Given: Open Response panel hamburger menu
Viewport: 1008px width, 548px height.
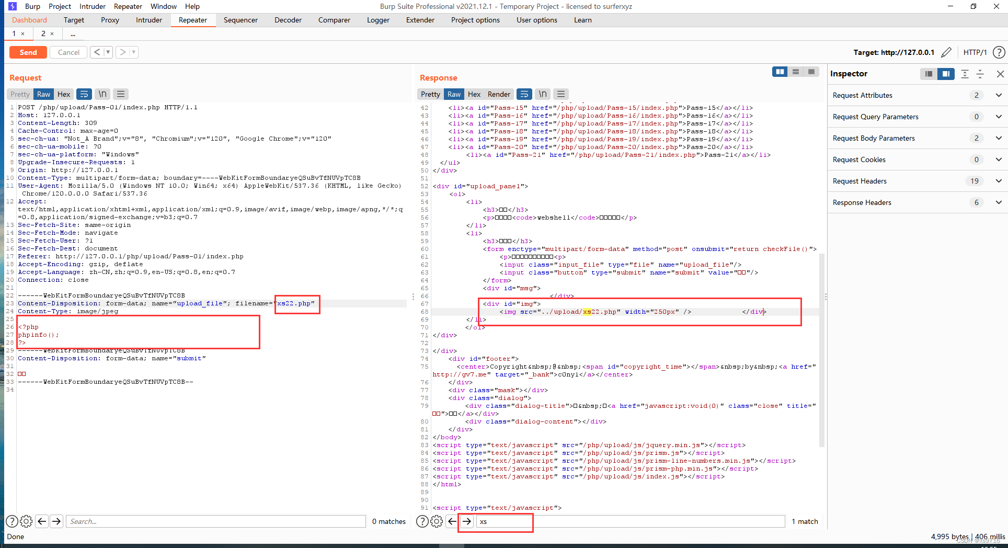Looking at the screenshot, I should [561, 94].
